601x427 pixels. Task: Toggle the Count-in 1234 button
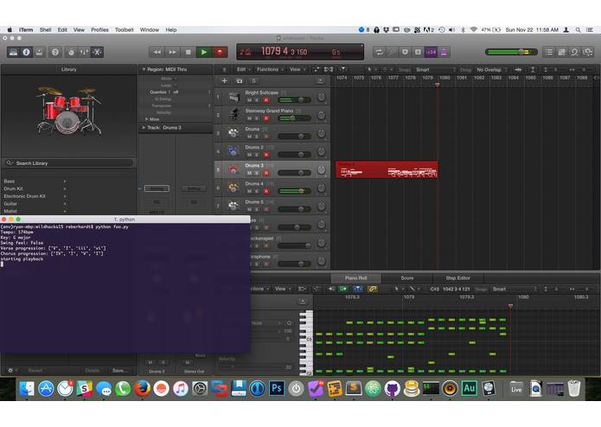click(431, 52)
